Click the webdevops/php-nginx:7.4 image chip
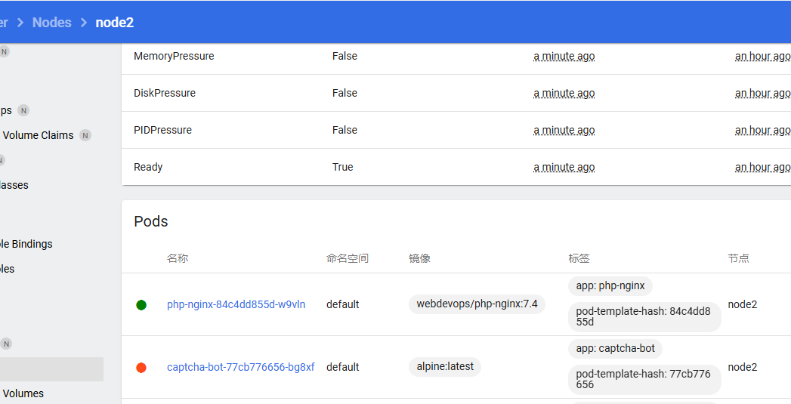Viewport: 791px width, 404px height. (477, 304)
